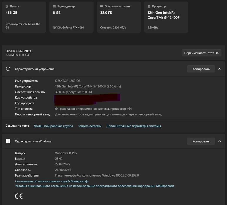
Task: Click the 'Тип системы' label
Action: 24,109
